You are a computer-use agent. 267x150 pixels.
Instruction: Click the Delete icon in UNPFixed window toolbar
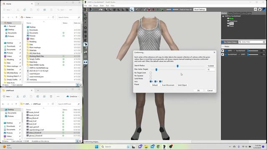tap(51, 96)
